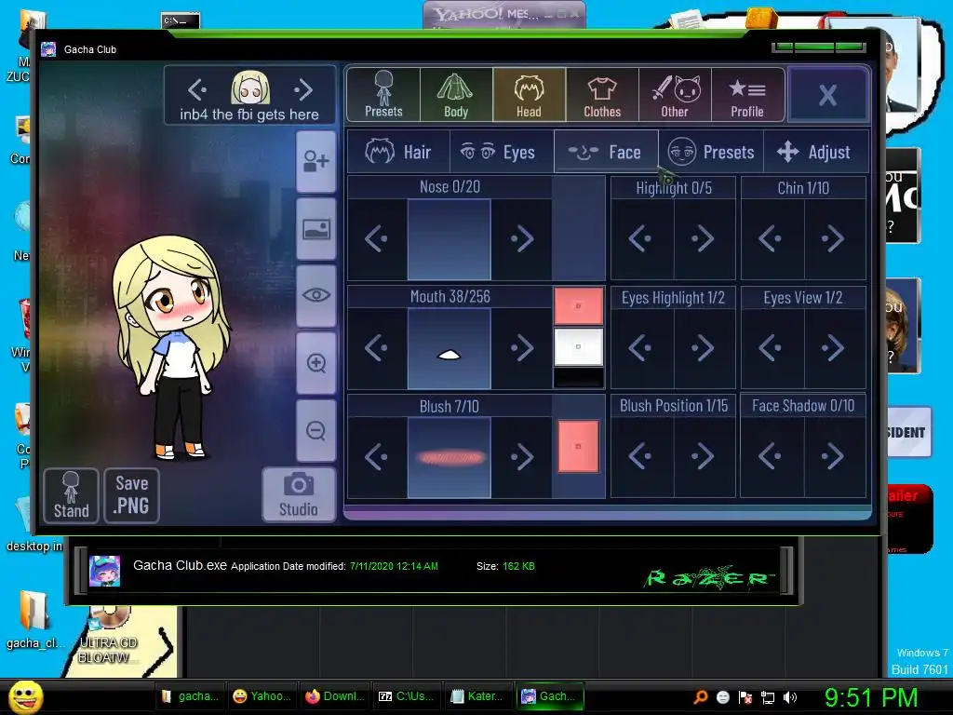Open the Presets category tab
This screenshot has width=953, height=715.
tap(383, 94)
